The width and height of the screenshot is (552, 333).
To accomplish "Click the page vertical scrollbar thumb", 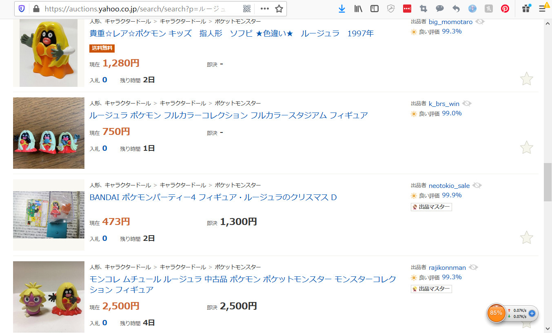I will point(548,182).
